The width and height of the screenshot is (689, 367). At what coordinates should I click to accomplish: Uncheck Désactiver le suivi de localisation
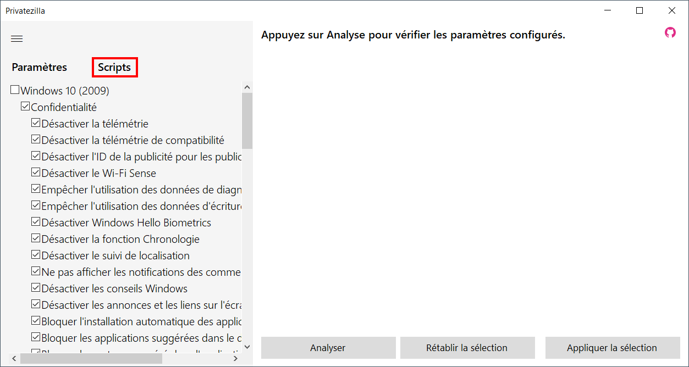pyautogui.click(x=36, y=254)
